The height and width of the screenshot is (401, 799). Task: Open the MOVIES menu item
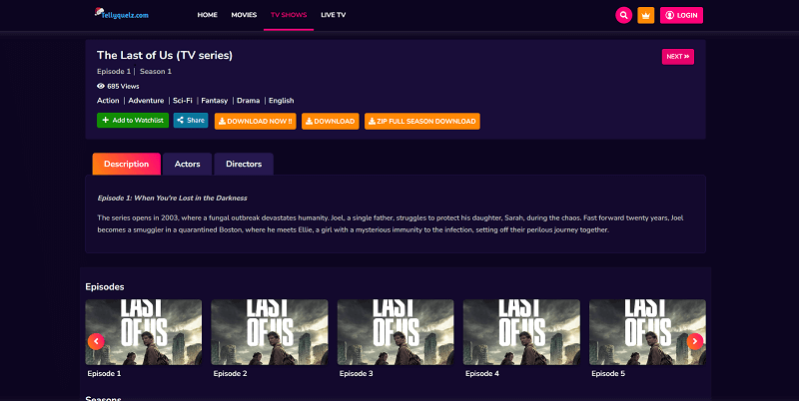[x=244, y=15]
